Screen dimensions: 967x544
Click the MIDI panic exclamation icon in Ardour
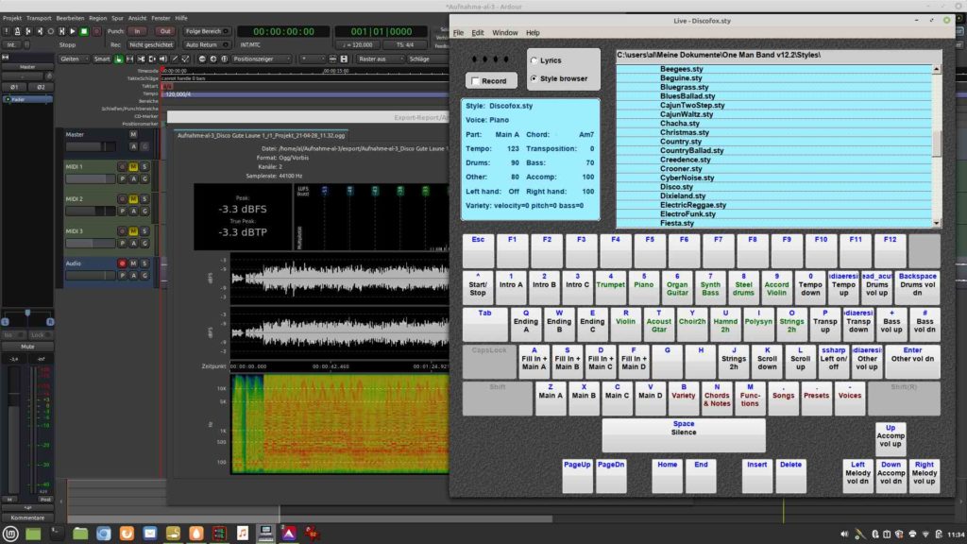[7, 31]
